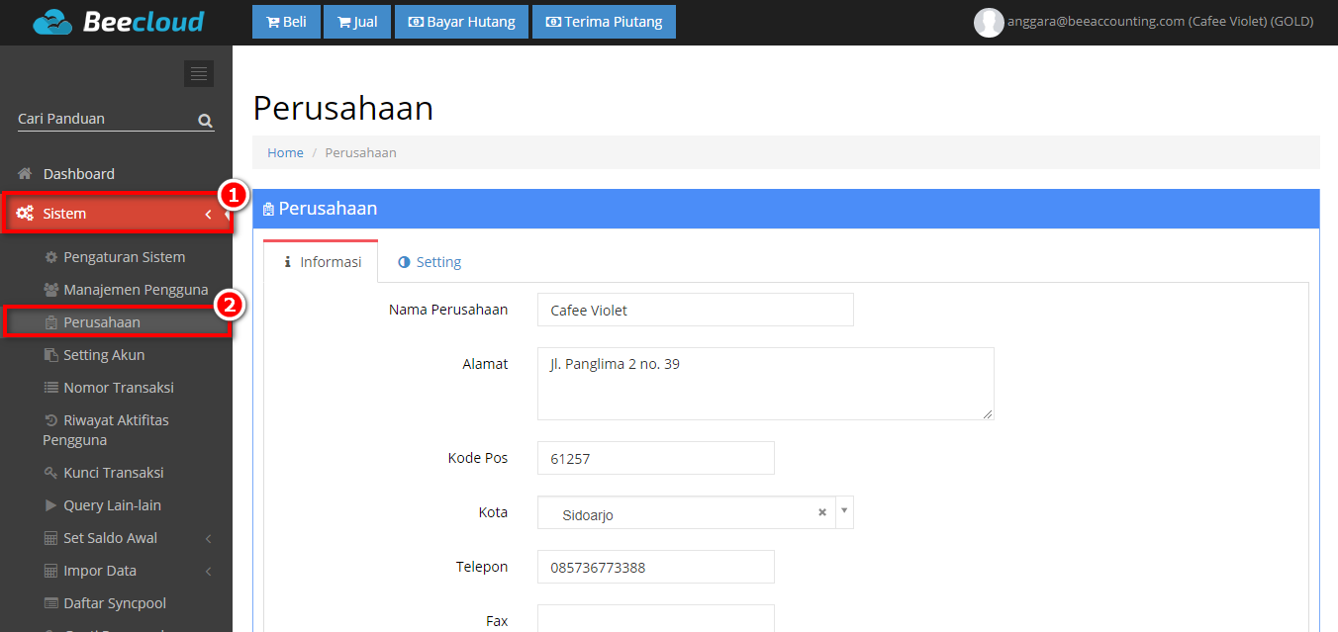Click the Perusahaan building icon in sidebar
Screen dimensions: 1338x632
[x=51, y=322]
